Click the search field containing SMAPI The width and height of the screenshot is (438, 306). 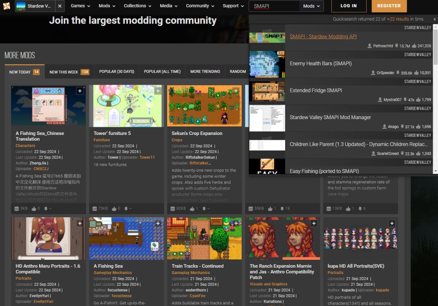[274, 6]
